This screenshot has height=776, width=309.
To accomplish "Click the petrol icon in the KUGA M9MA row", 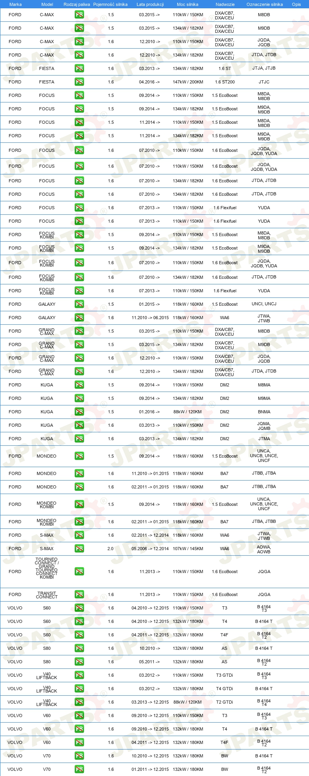I will point(79,398).
